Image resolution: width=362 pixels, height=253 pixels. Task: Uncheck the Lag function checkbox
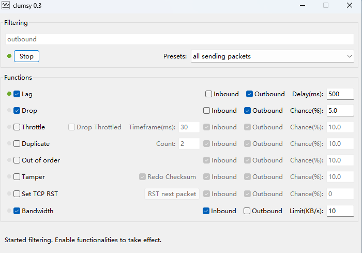pos(17,94)
